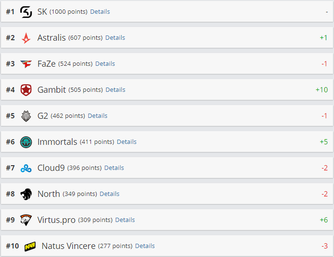Click the Astralis red star logo

click(x=26, y=38)
